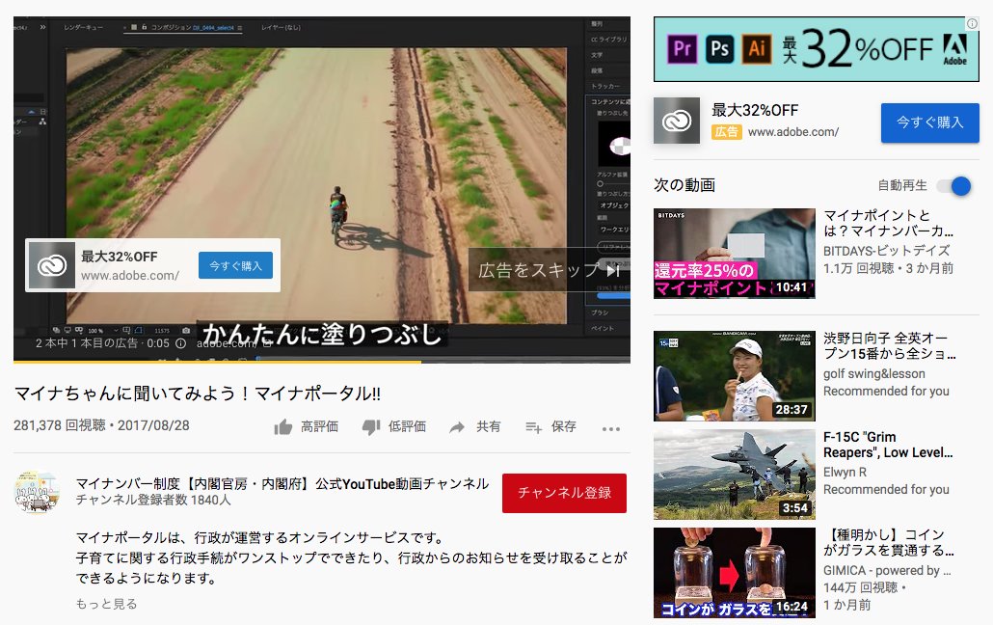993x625 pixels.
Task: Open the F-15C Grim Reapers thumbnail
Action: point(734,475)
